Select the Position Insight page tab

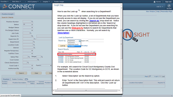pyautogui.click(x=8, y=14)
